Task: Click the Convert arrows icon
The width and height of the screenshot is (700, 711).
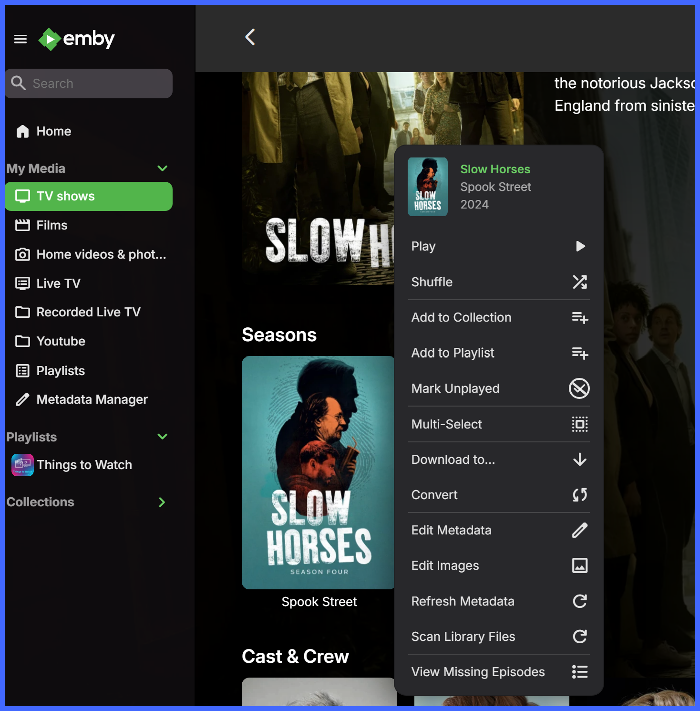Action: pos(580,495)
